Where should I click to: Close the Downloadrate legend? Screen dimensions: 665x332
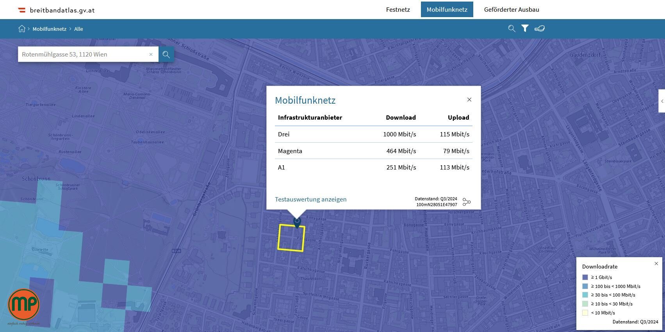tap(656, 264)
